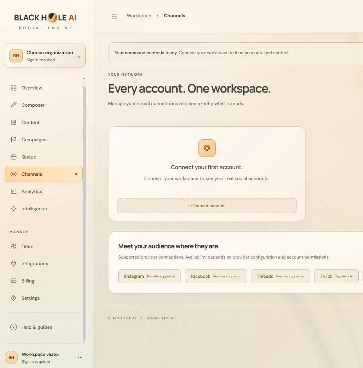The height and width of the screenshot is (368, 363).
Task: Click the Settings gear icon
Action: (13, 298)
